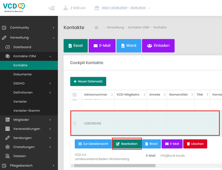Click the green Excel export button
This screenshot has width=222, height=170.
click(75, 46)
